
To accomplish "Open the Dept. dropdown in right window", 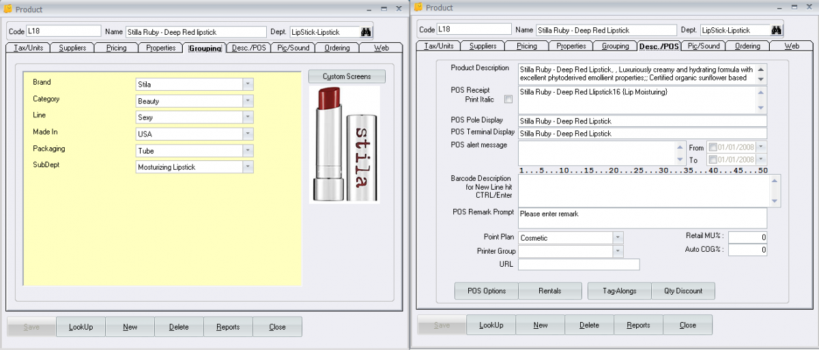I will pos(735,30).
